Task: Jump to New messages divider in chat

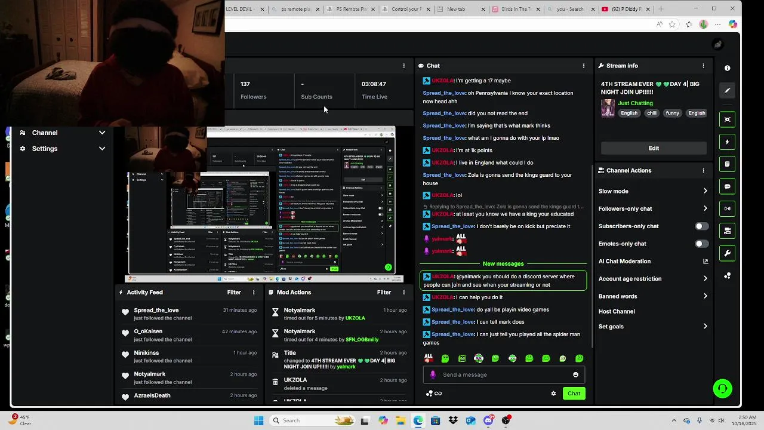Action: click(x=503, y=264)
